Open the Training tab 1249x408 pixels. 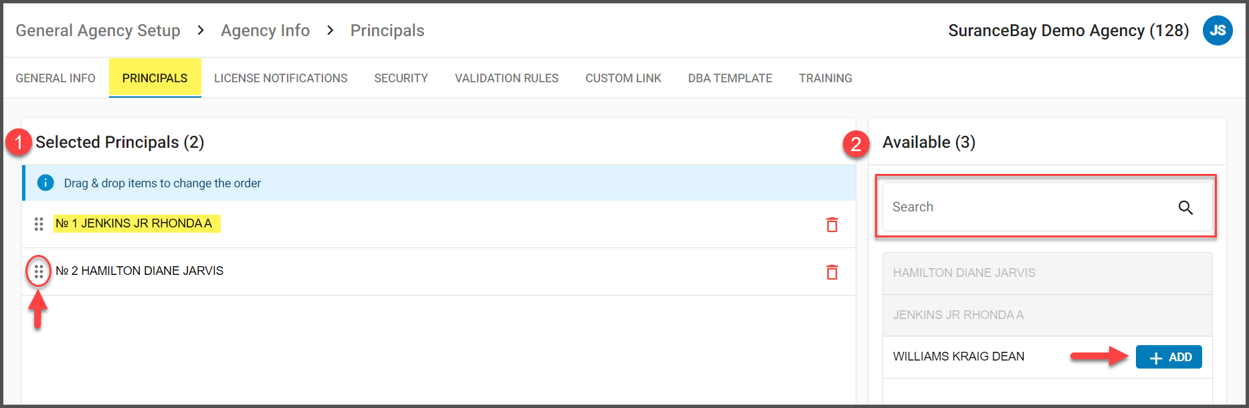(x=825, y=78)
